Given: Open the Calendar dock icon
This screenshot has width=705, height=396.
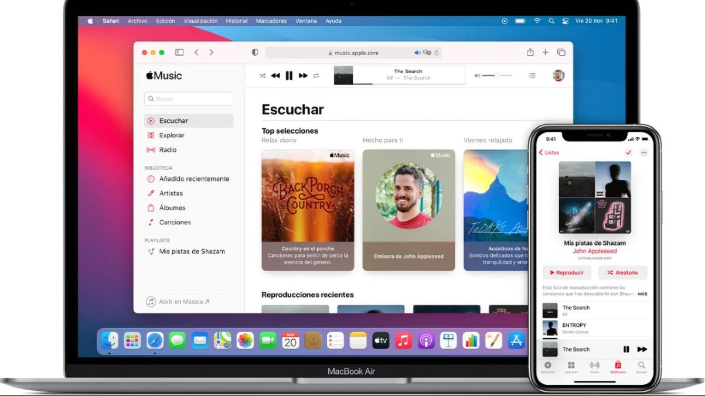Looking at the screenshot, I should (291, 340).
